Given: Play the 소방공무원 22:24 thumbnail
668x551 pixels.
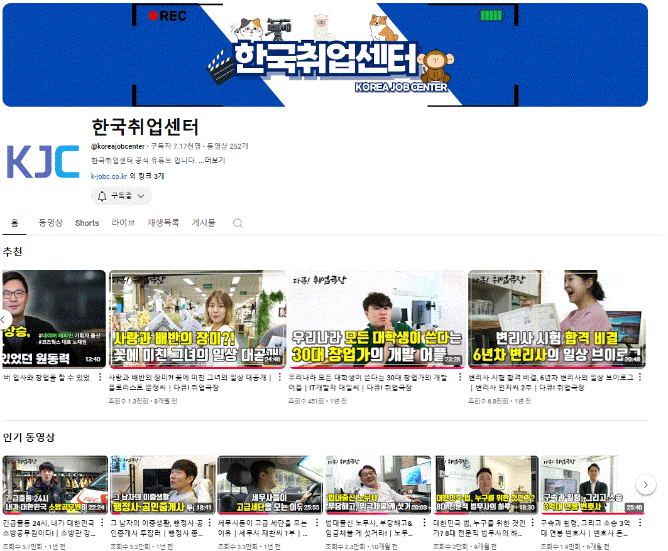Looking at the screenshot, I should point(55,484).
